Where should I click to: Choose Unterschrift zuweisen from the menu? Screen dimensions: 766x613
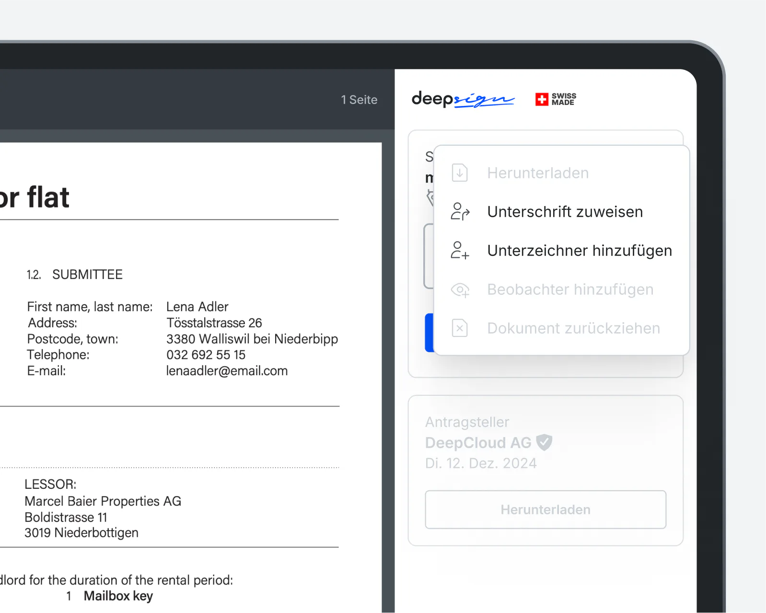point(561,212)
